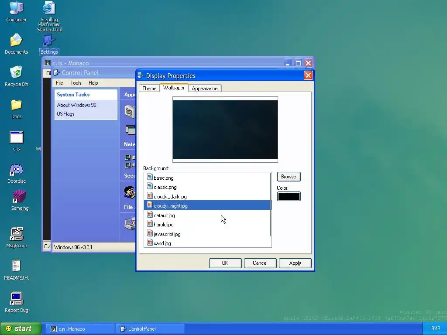The image size is (447, 335).
Task: Switch to the Theme tab
Action: tap(149, 88)
